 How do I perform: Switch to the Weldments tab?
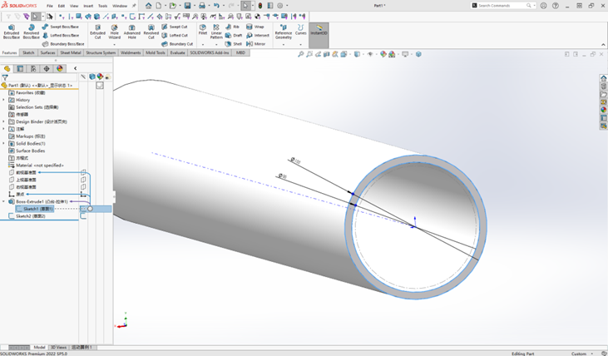click(x=131, y=52)
